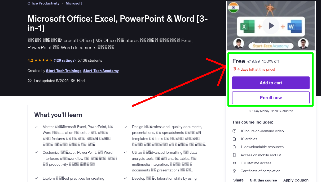Click the India flag badge on thumbnail
This screenshot has height=182, width=321.
234,7
